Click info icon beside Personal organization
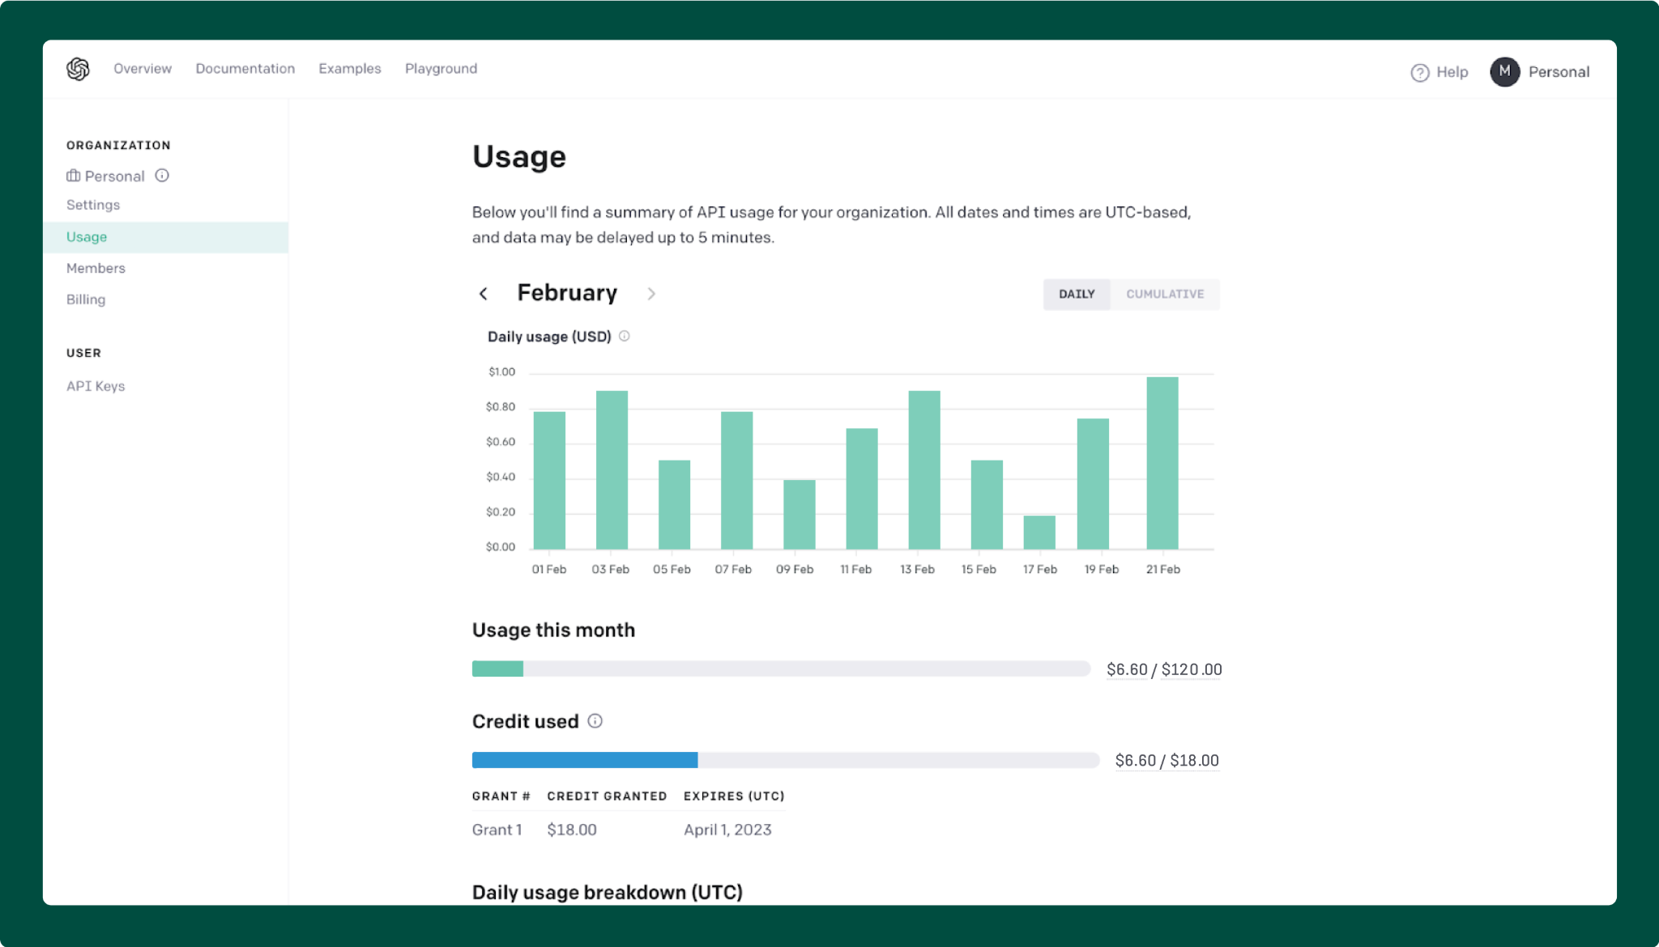 click(x=162, y=176)
